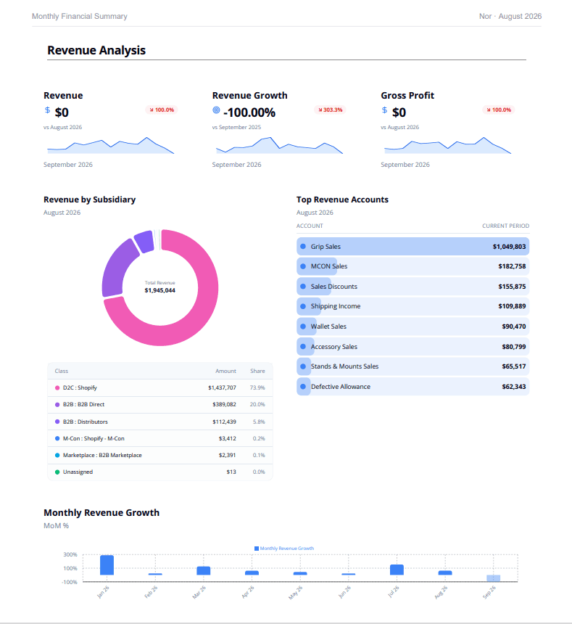The height and width of the screenshot is (624, 572).
Task: Click the Class column header
Action: tap(61, 371)
